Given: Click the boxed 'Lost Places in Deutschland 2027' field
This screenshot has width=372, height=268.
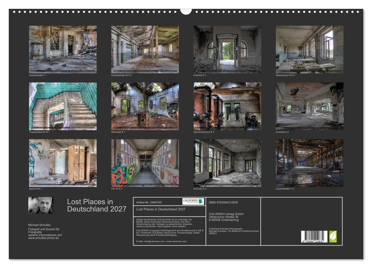Looking at the screenshot, I should tap(169, 211).
